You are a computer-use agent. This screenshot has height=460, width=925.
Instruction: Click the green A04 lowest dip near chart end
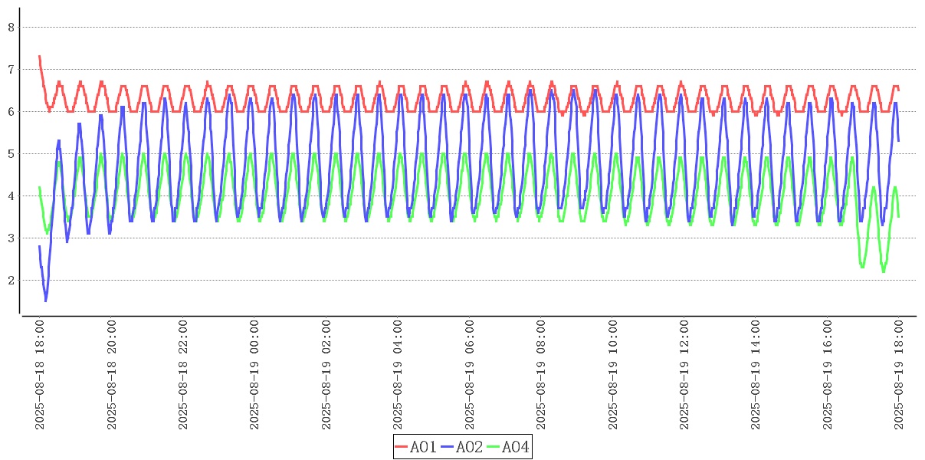884,271
